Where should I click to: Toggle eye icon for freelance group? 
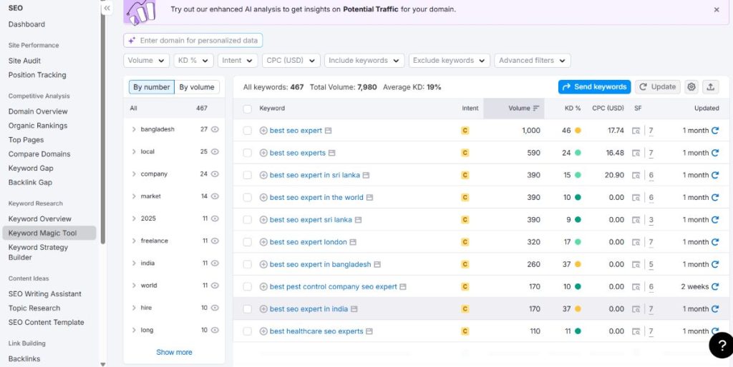point(215,241)
